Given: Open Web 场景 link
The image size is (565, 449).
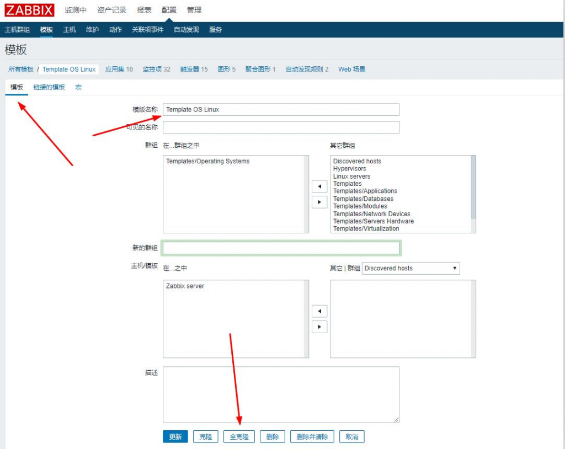Looking at the screenshot, I should coord(351,69).
